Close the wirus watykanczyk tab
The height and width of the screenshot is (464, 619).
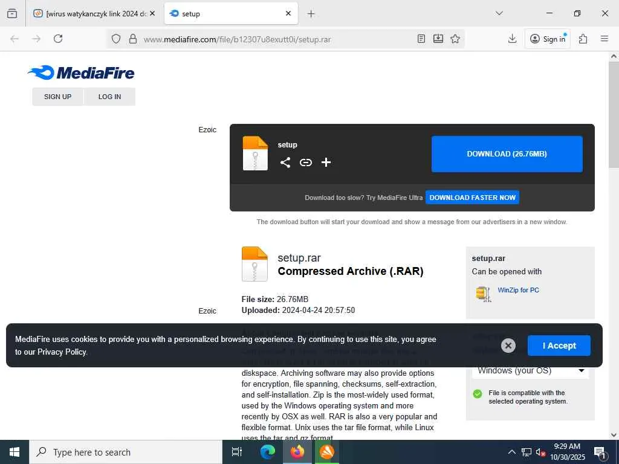[x=152, y=13]
